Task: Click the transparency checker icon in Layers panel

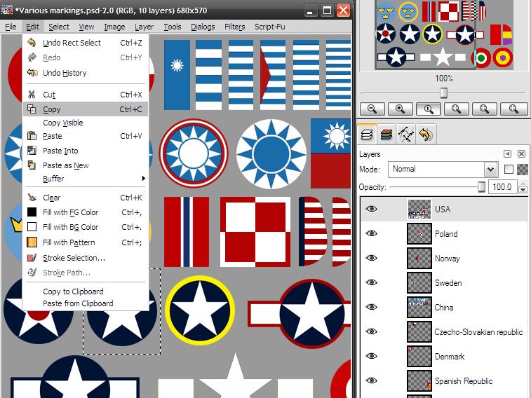Action: (523, 169)
